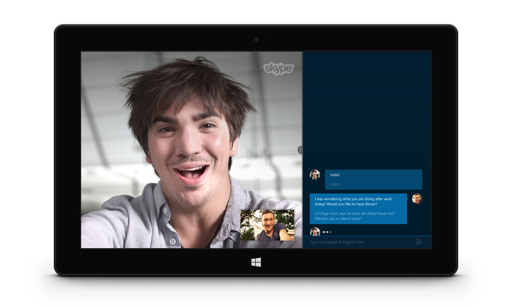Click the call recording notice text

[191, 56]
